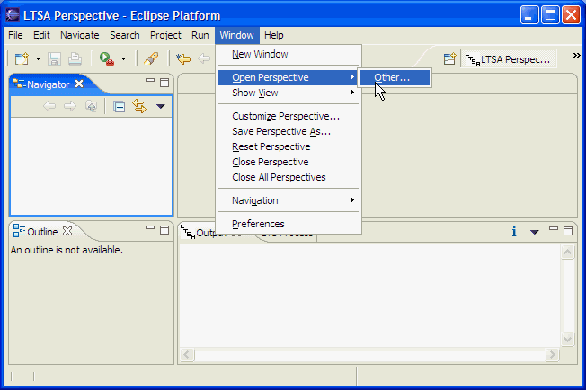The image size is (586, 390).
Task: Close the Outline view tab
Action: pos(67,231)
